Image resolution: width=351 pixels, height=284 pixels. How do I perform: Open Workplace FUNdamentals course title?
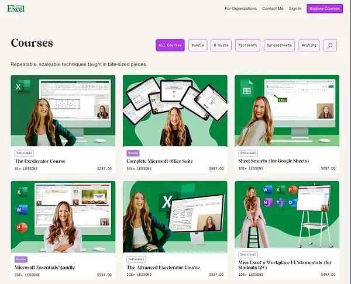285,265
